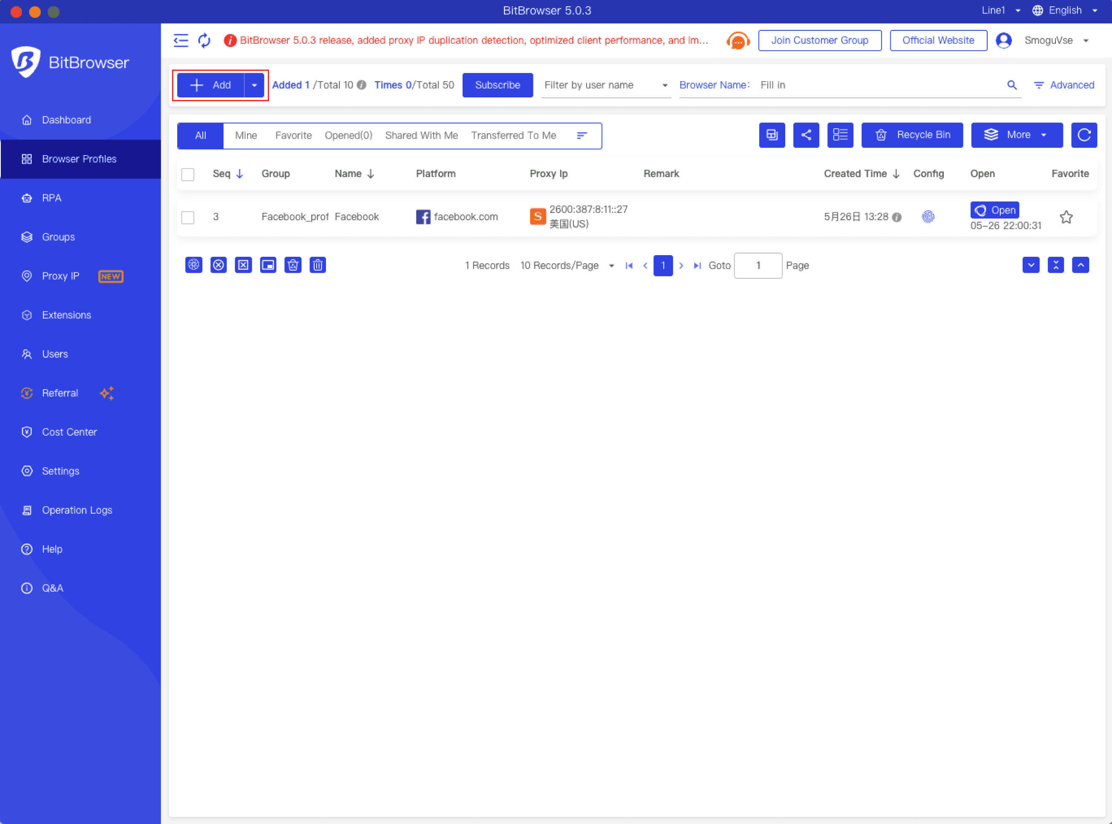
Task: Collapse the sidebar with the menu icon
Action: pos(180,40)
